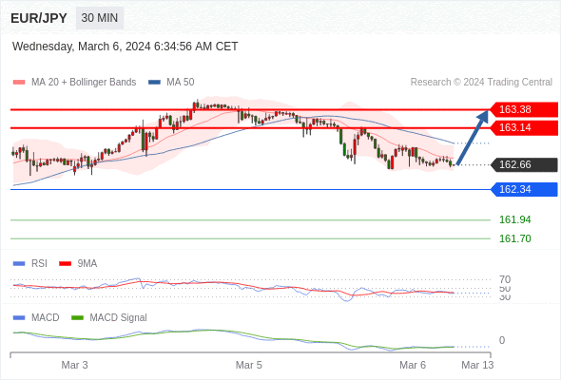Click the 161.94 support level label
This screenshot has height=380, width=561.
click(514, 219)
